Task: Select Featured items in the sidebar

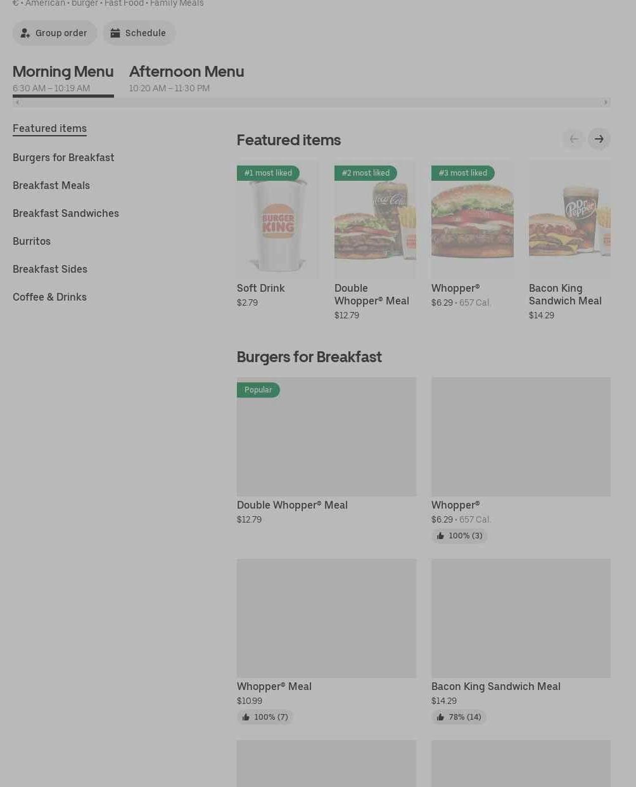Action: (49, 128)
